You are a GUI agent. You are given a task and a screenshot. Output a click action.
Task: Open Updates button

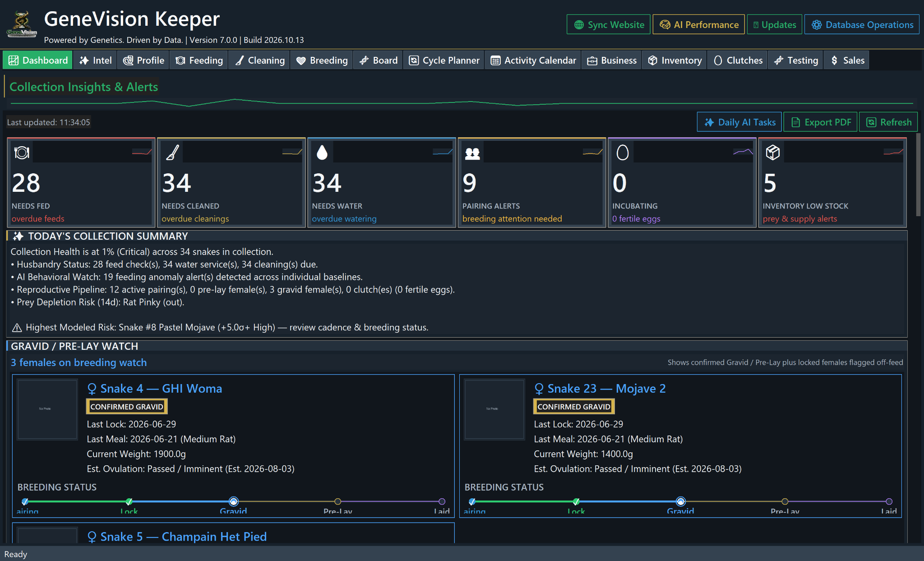(x=775, y=25)
